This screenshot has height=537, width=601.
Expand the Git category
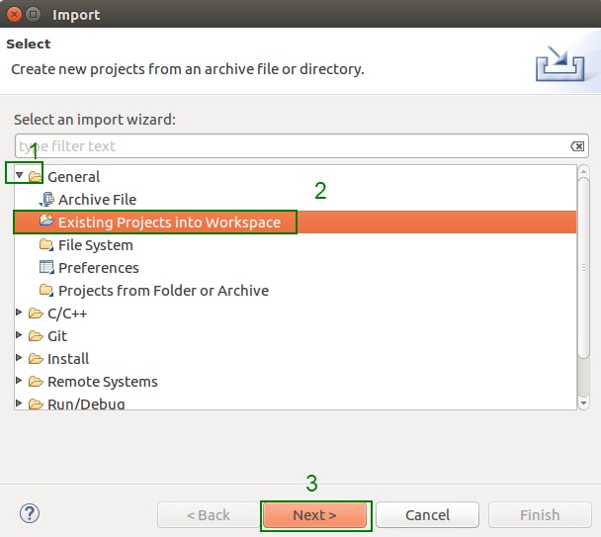20,336
